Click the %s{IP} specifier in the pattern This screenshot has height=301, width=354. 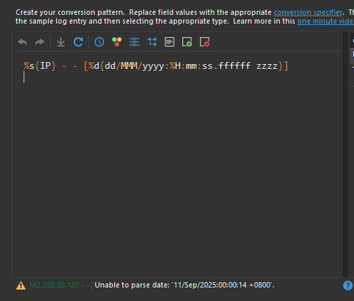click(x=40, y=66)
